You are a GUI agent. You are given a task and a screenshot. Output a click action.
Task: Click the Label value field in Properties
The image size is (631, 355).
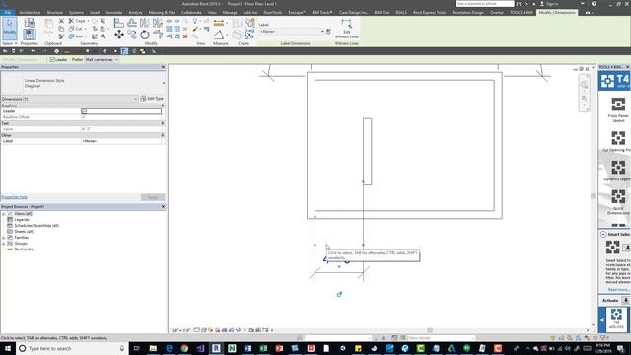tap(122, 141)
